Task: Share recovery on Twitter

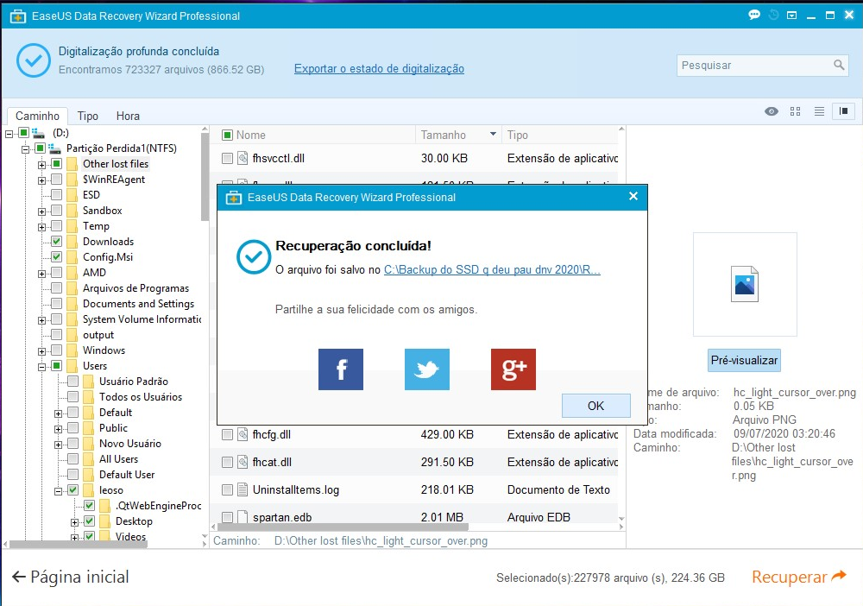Action: pos(427,369)
